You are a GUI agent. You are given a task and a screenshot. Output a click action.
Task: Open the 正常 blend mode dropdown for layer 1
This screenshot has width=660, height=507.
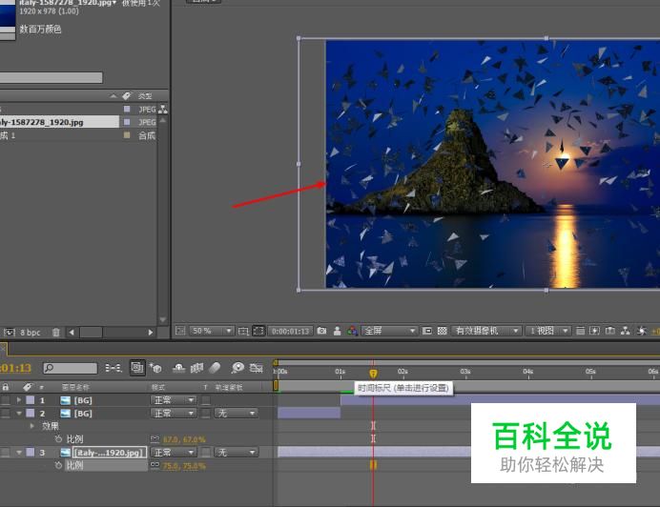[174, 400]
